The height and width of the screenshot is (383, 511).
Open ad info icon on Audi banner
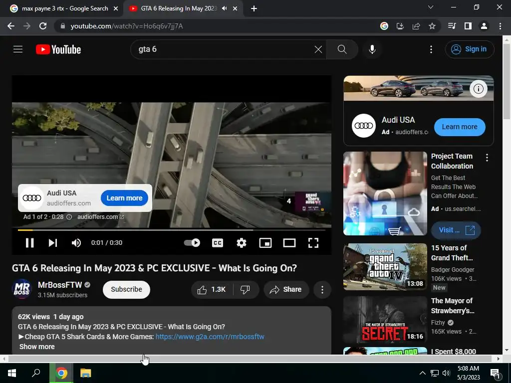pos(478,89)
